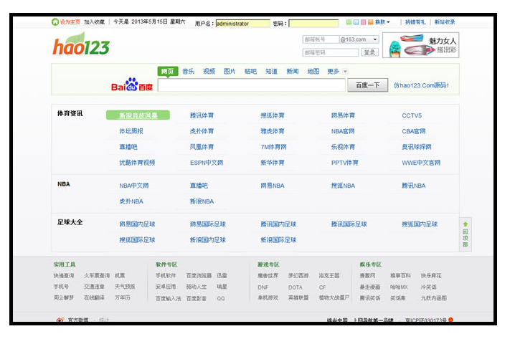The width and height of the screenshot is (510, 339).
Task: Switch to the 知道 search tab
Action: click(x=271, y=71)
